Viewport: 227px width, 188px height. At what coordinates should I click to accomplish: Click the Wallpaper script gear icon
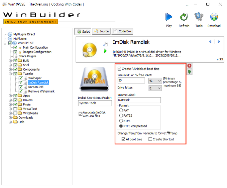pos(26,78)
